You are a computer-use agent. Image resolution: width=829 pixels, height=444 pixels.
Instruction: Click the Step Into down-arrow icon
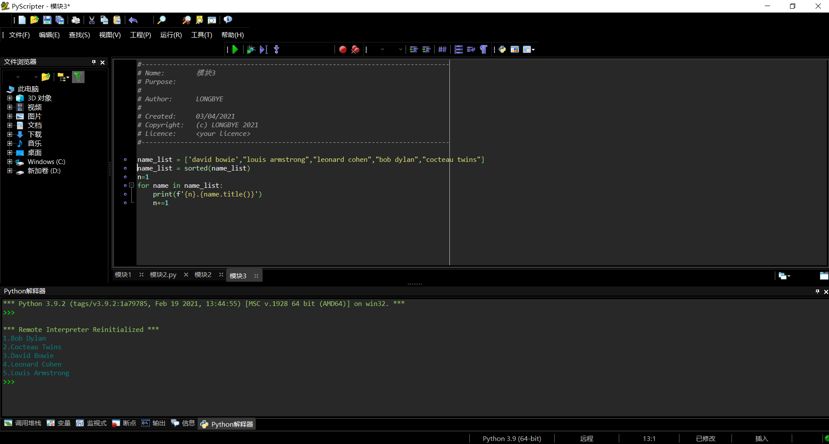pos(276,49)
